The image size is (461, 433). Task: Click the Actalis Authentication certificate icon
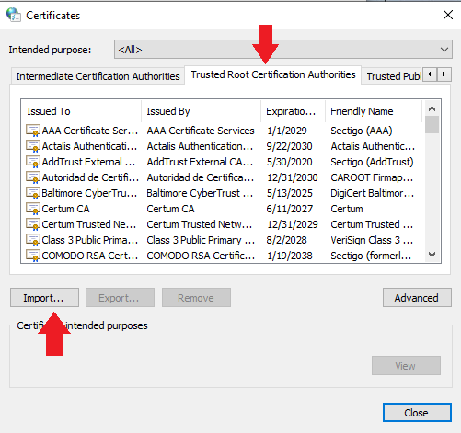[x=33, y=146]
